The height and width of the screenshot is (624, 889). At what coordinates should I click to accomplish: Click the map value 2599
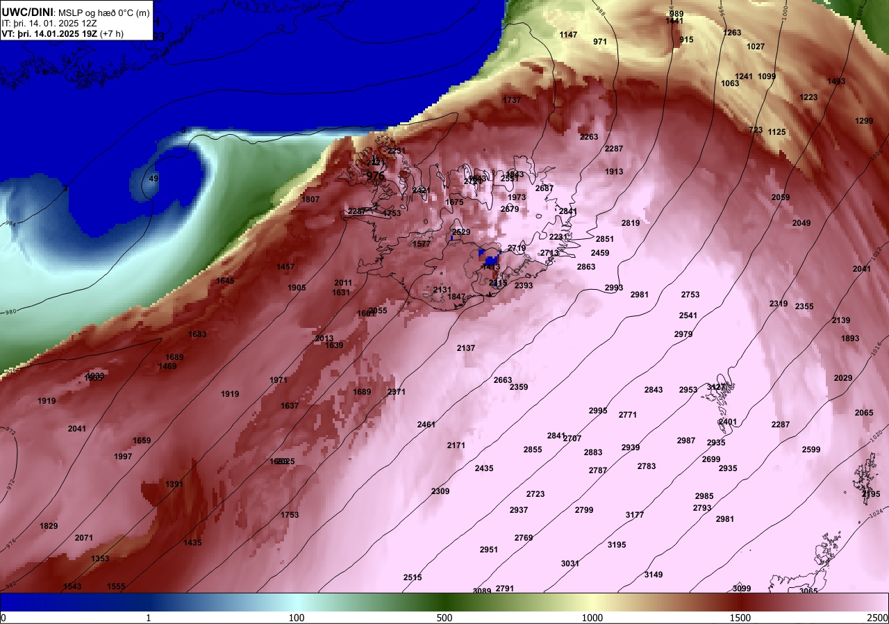[x=811, y=450]
